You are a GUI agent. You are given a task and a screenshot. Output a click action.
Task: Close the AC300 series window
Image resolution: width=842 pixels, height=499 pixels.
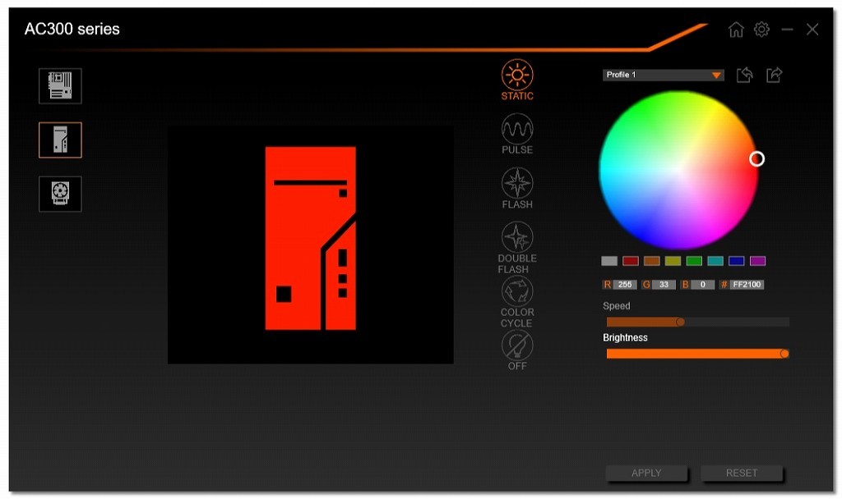coord(812,30)
